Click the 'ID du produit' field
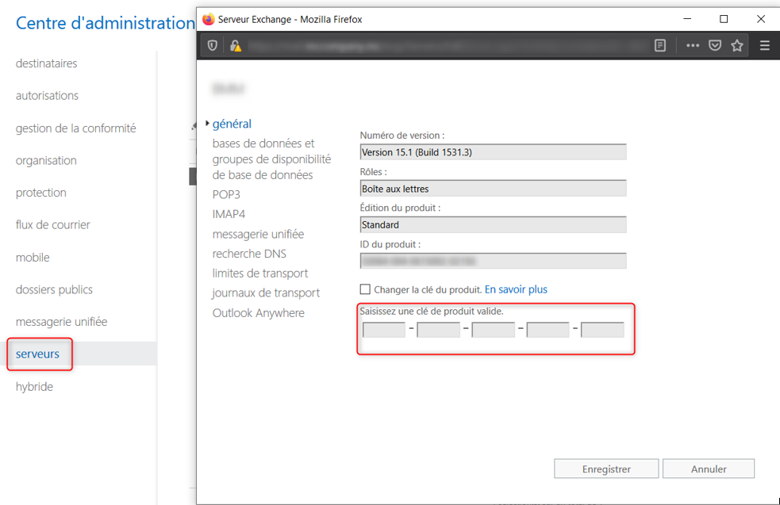Screen dimensions: 780x505 coord(493,261)
